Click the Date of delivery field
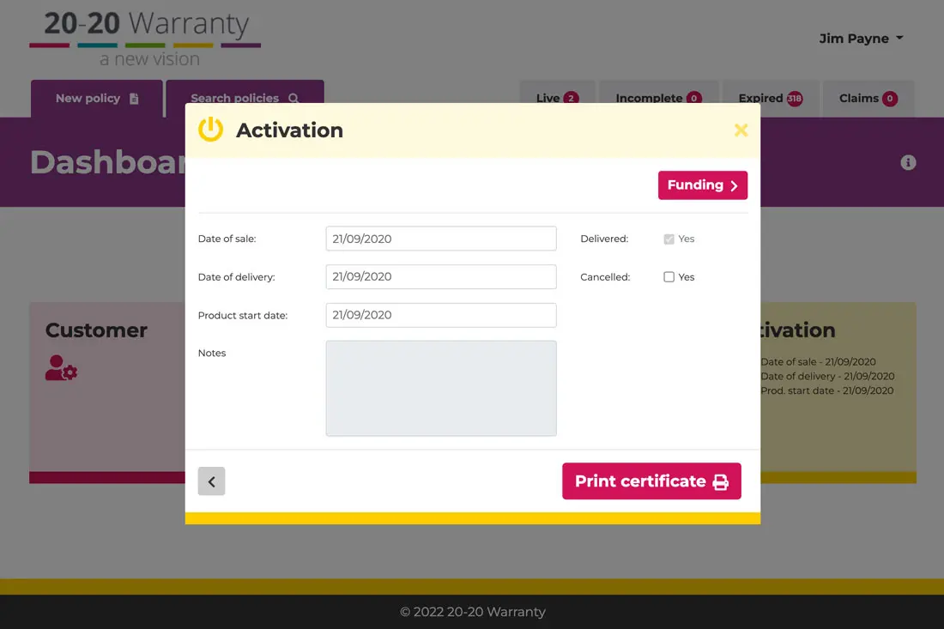 pos(441,276)
